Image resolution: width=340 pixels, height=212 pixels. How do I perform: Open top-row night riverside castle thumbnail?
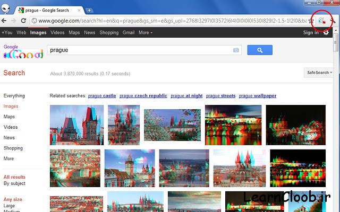(233, 125)
